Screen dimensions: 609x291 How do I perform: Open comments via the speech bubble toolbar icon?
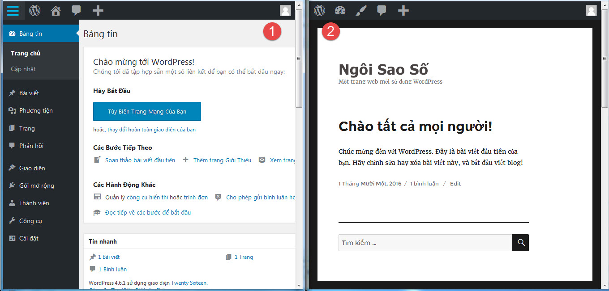[x=76, y=10]
